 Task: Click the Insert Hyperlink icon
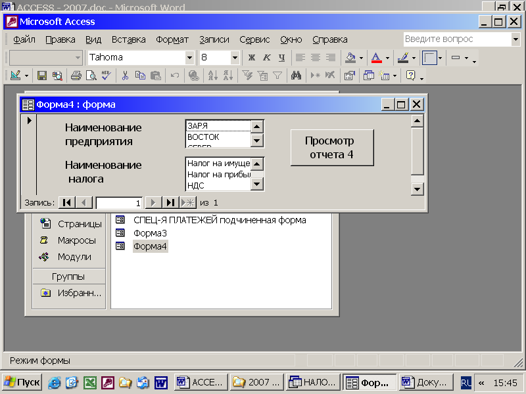[193, 76]
